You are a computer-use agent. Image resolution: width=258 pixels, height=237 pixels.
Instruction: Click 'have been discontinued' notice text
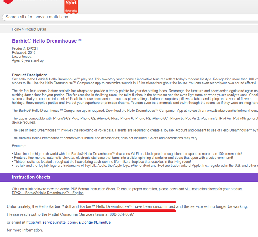coord(154,206)
